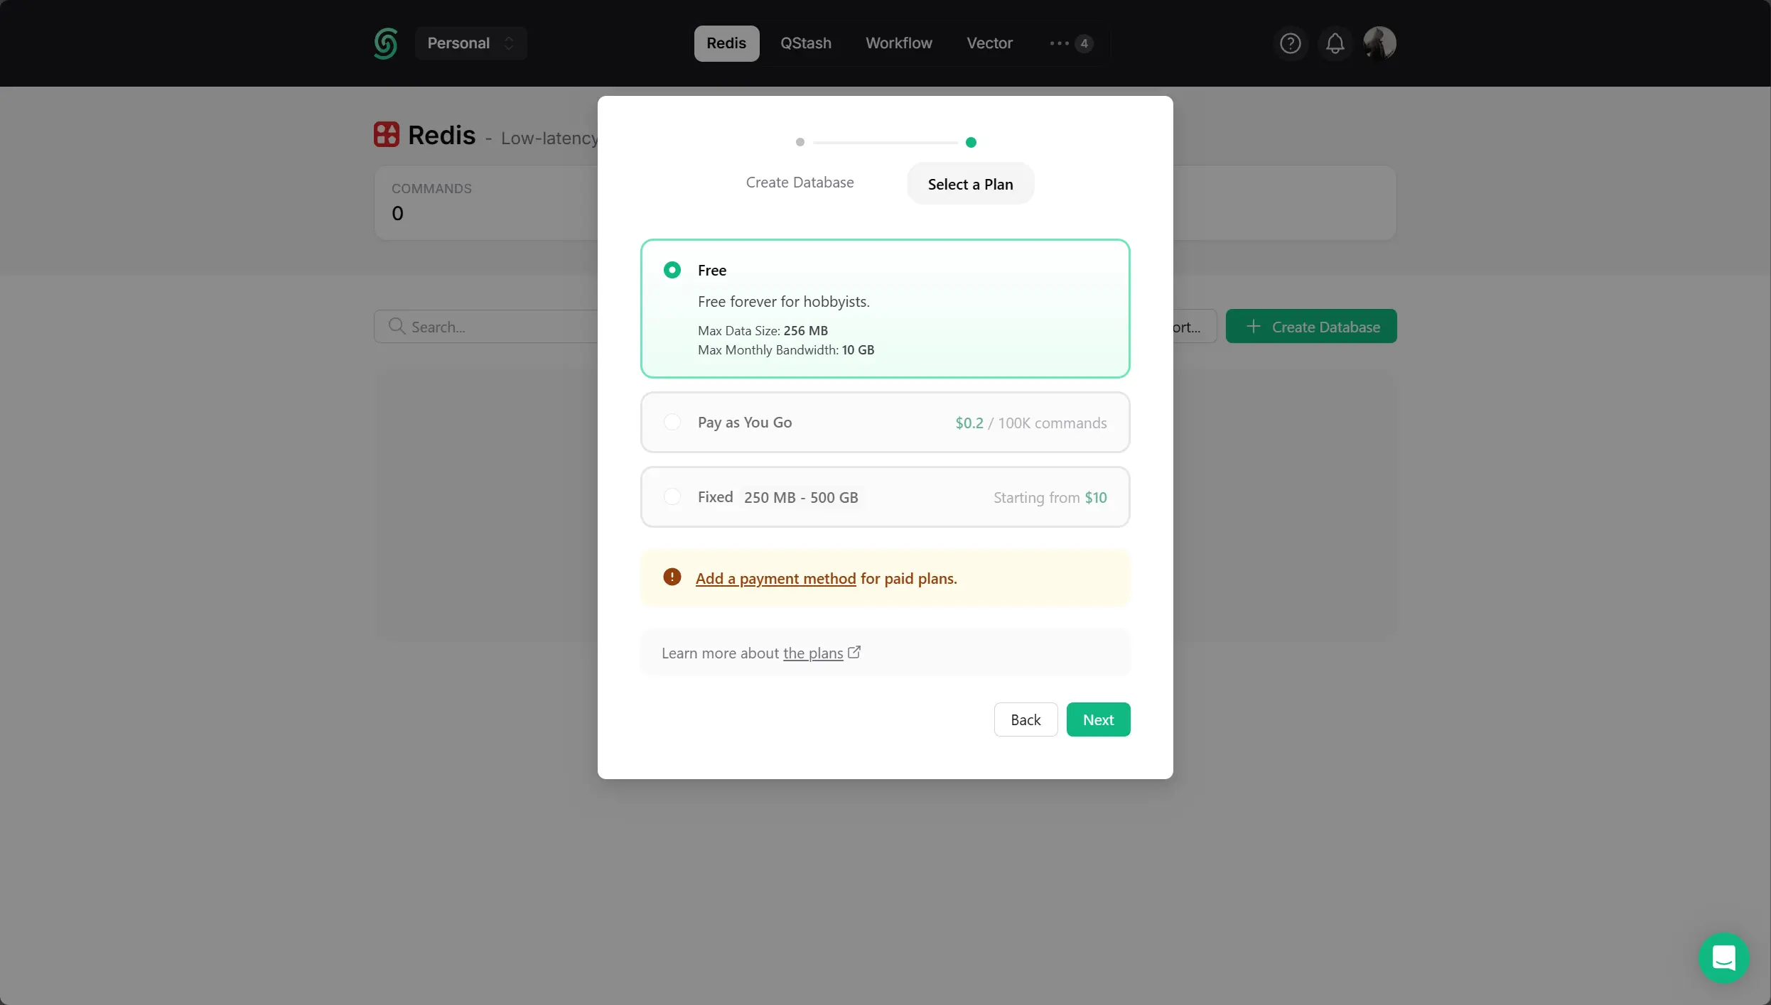The width and height of the screenshot is (1771, 1005).
Task: Click the Upstash logo icon
Action: (x=386, y=43)
